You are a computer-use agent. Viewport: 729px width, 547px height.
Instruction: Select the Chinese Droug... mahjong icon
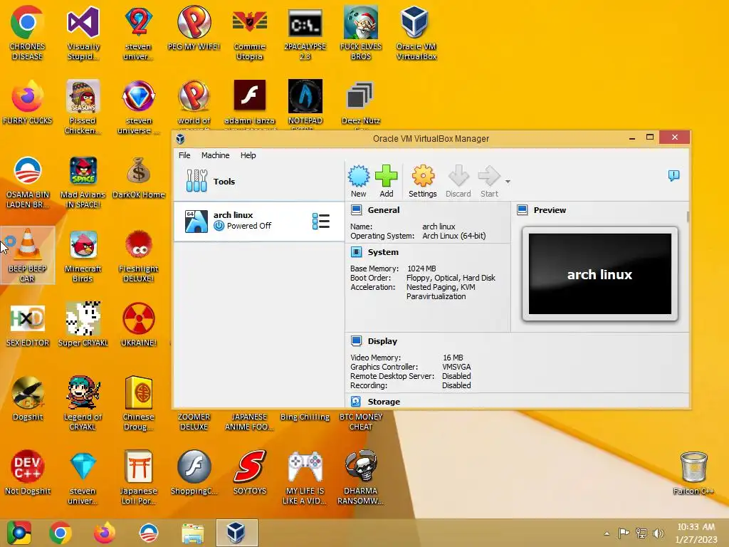[139, 403]
